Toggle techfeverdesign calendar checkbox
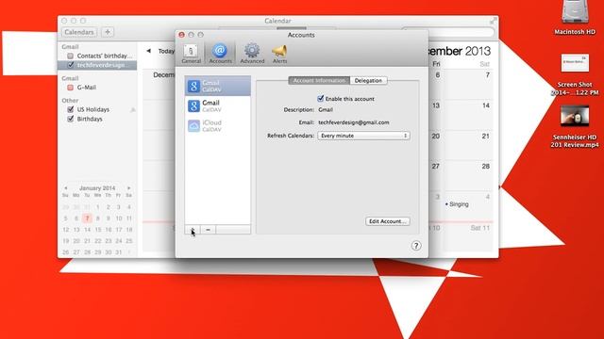Screen dimensions: 604x339 tap(71, 65)
